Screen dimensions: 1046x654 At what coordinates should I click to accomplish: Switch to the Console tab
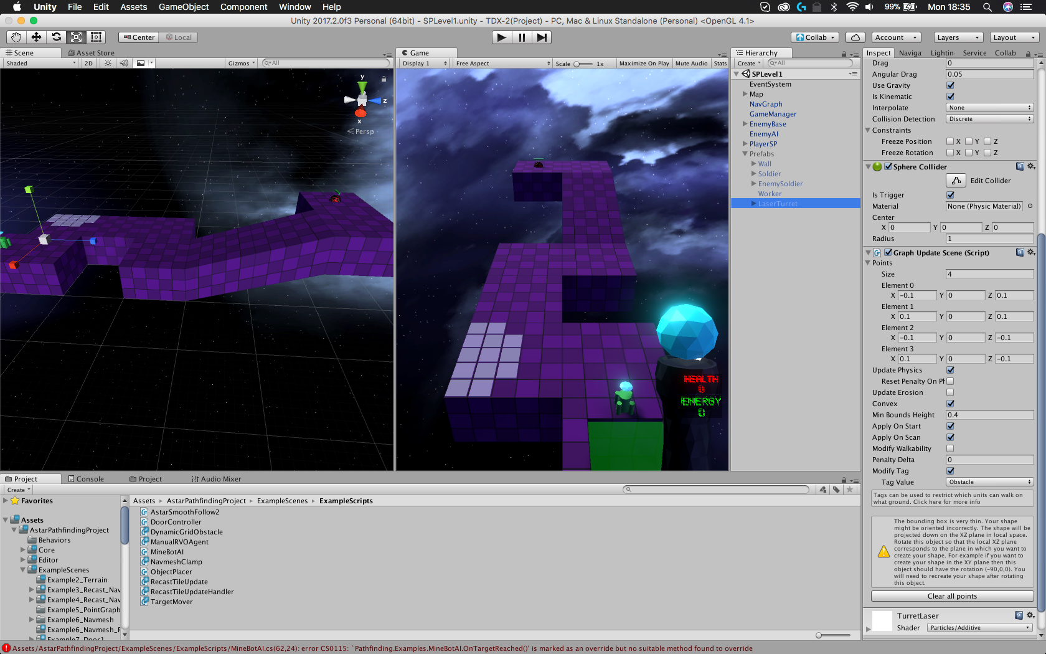point(86,479)
